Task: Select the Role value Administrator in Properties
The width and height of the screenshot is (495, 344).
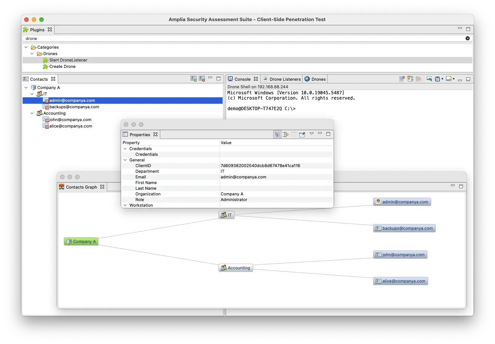Action: (x=234, y=200)
